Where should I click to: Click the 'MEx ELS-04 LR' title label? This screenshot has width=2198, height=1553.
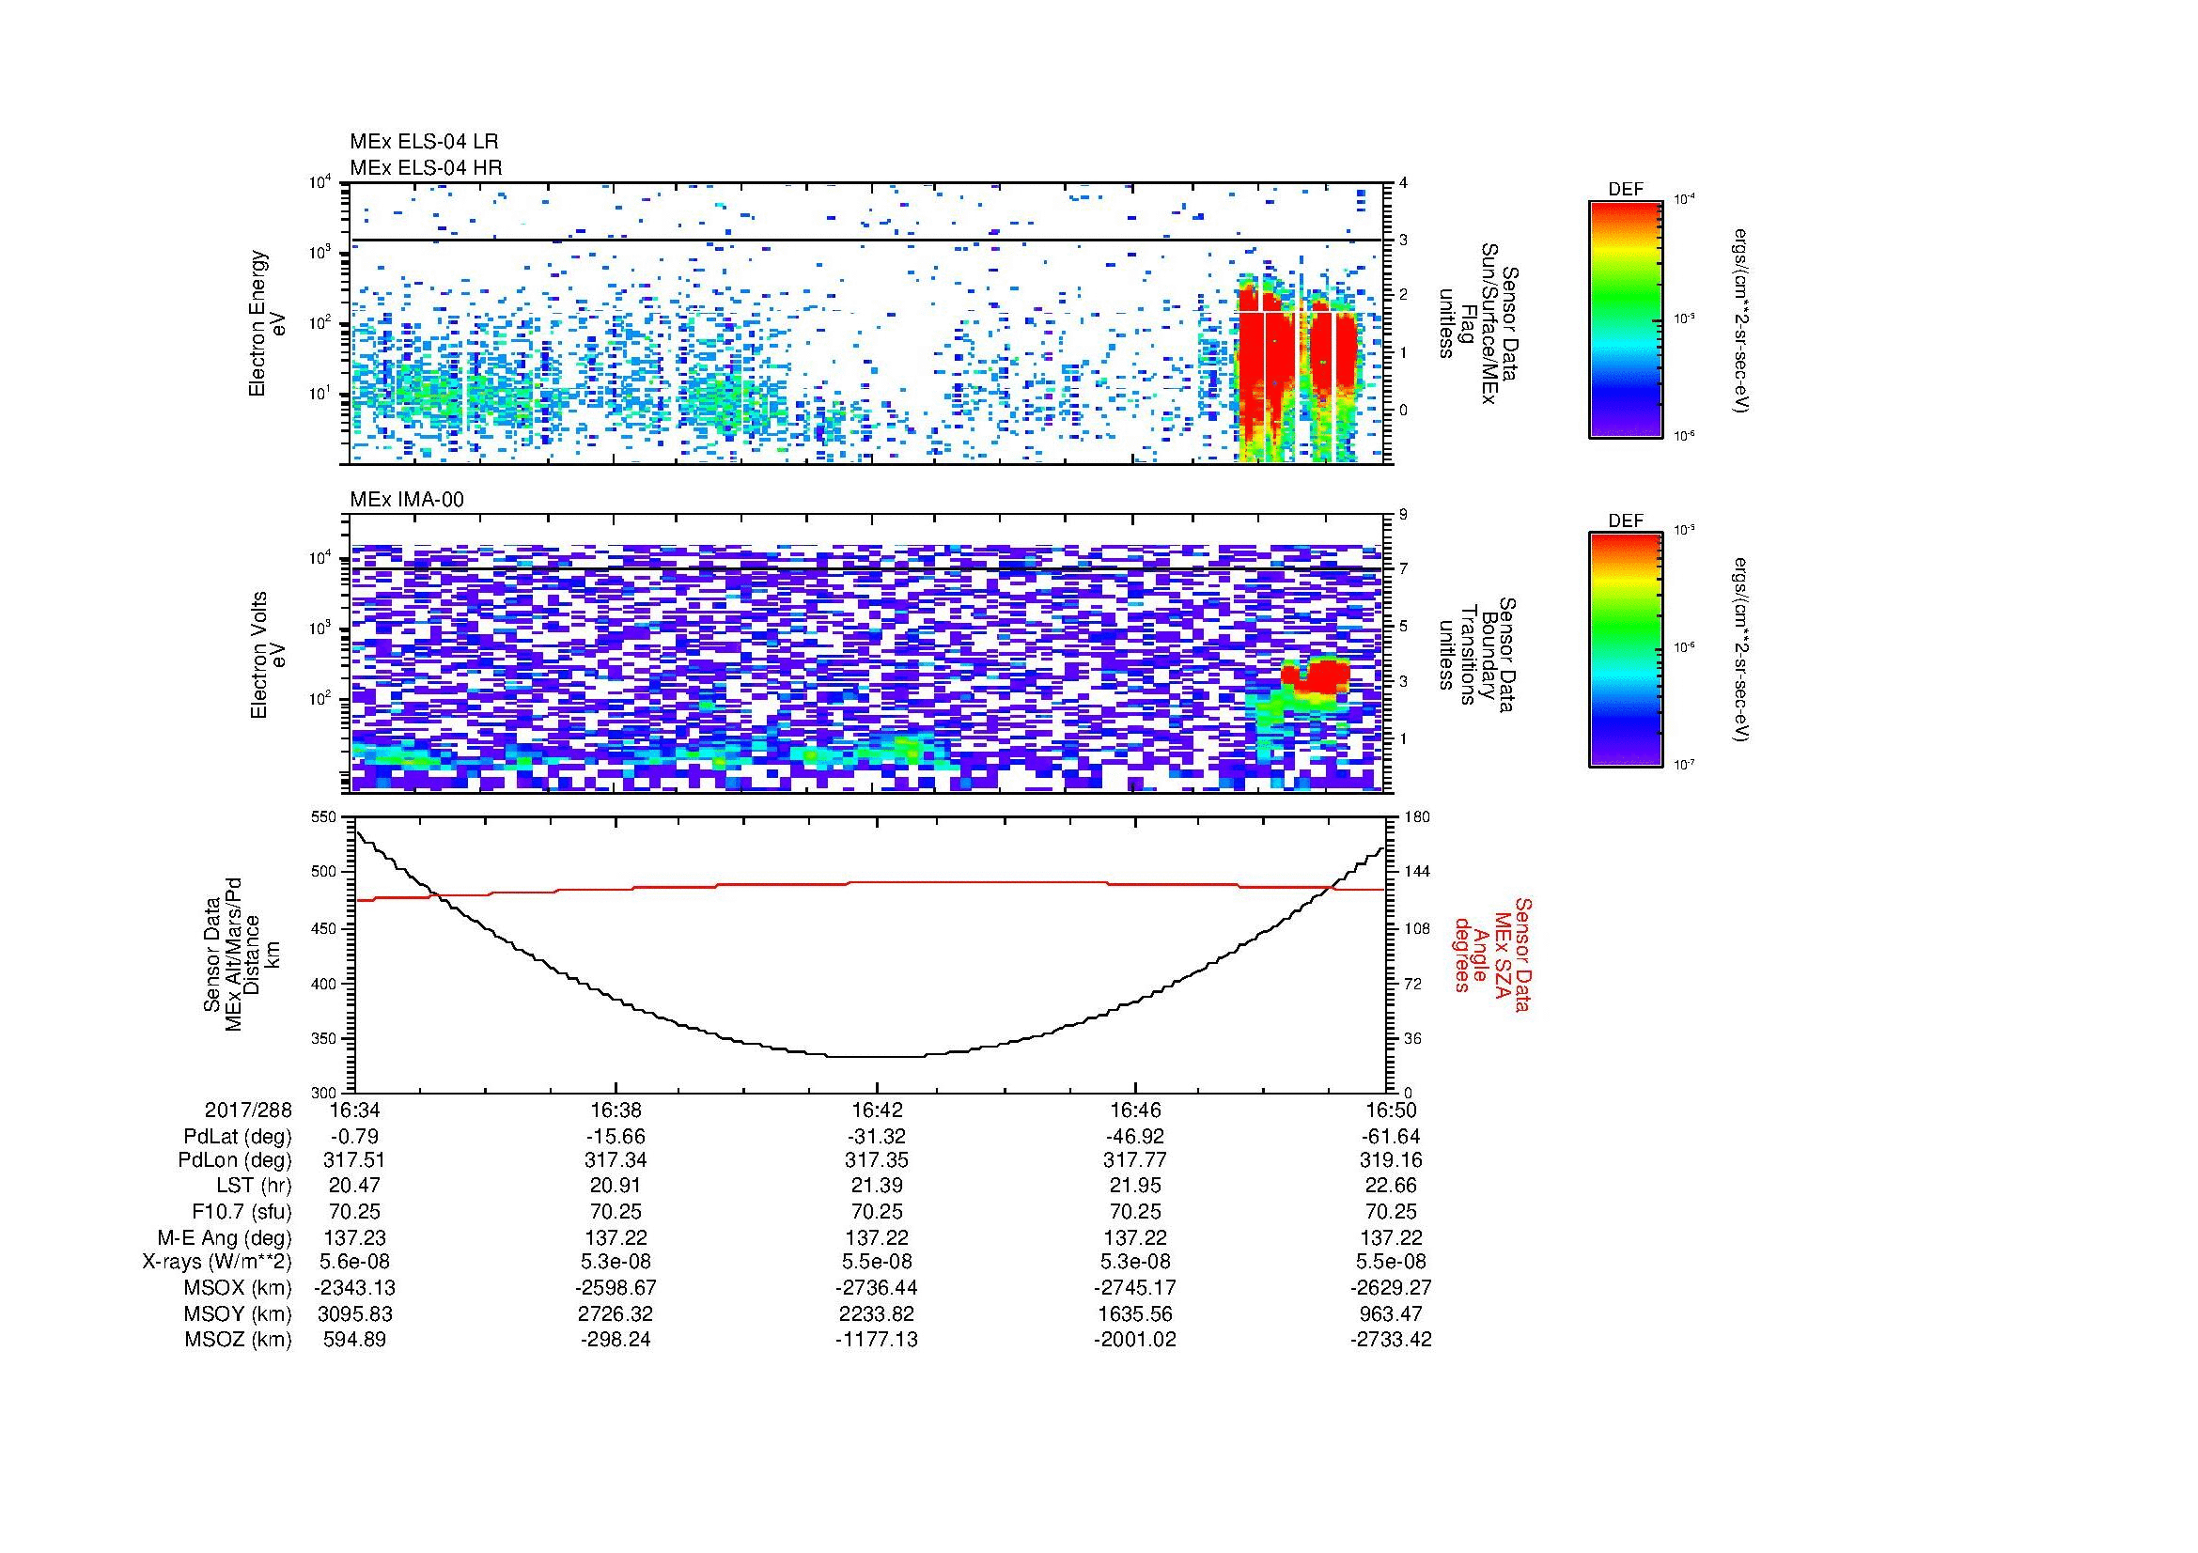[424, 142]
